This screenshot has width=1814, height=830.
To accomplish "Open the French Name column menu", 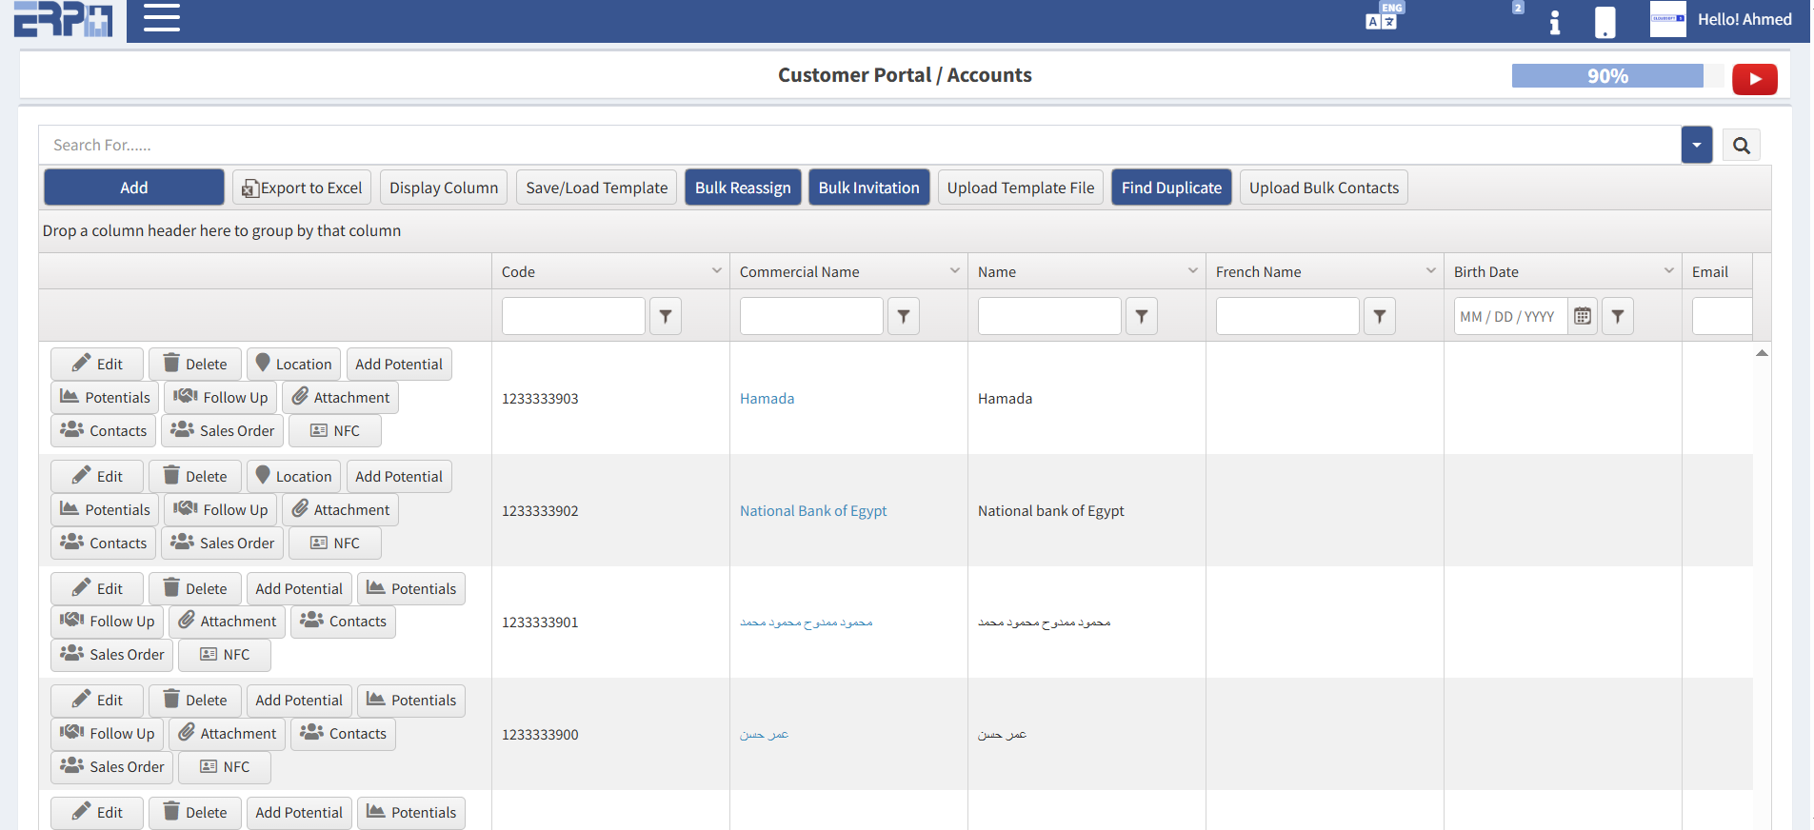I will coord(1430,271).
